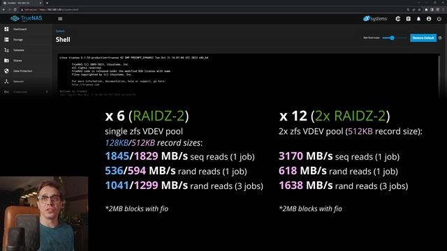The image size is (447, 251).
Task: Open Shares in the sidebar
Action: click(27, 61)
